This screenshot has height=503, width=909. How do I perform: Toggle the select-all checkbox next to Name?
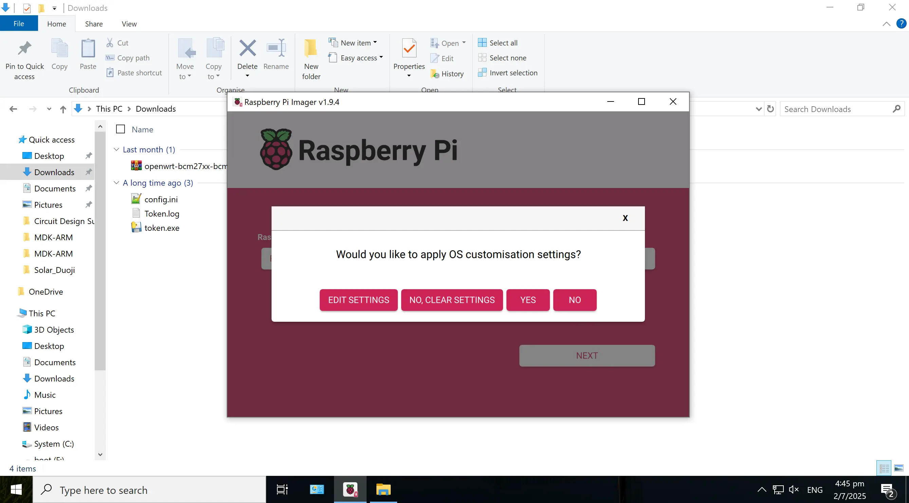(120, 129)
